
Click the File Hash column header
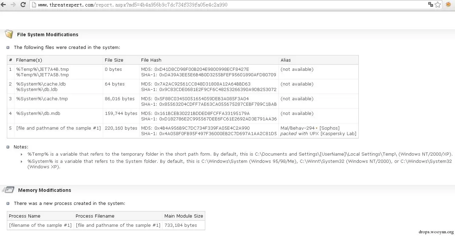click(x=151, y=60)
